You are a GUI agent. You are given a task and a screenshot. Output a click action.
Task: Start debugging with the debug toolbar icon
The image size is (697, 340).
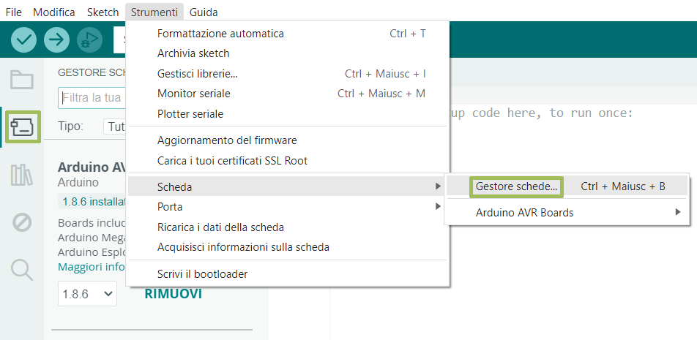89,39
